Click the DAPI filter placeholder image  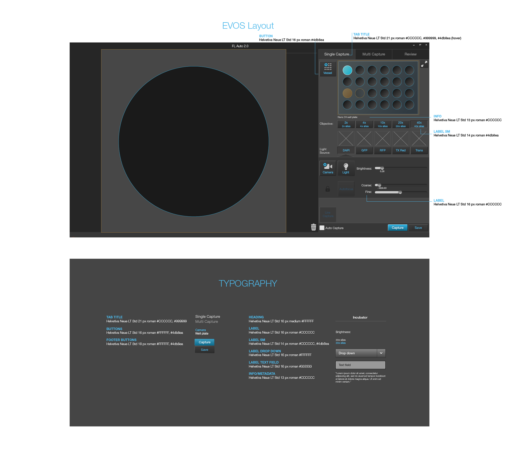tap(346, 138)
